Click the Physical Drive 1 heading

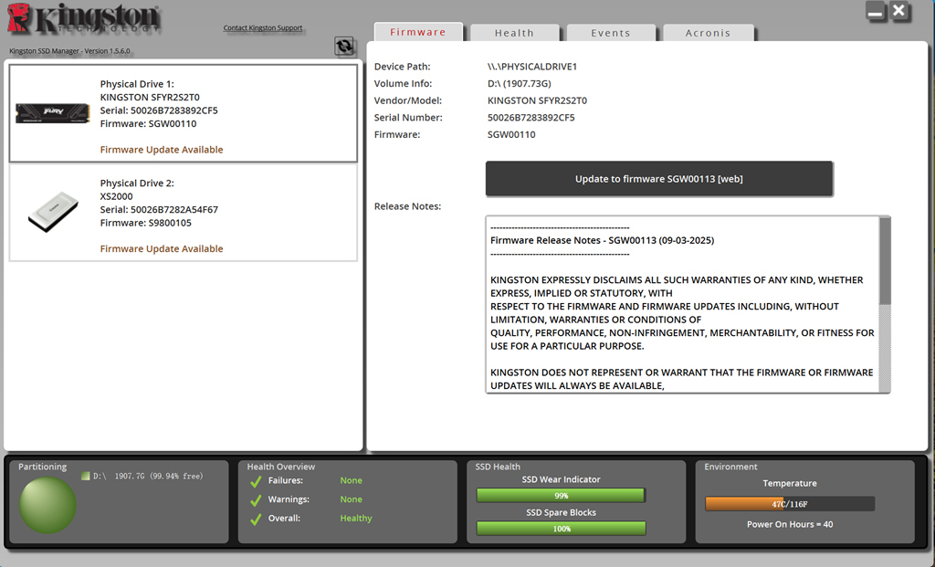tap(137, 84)
